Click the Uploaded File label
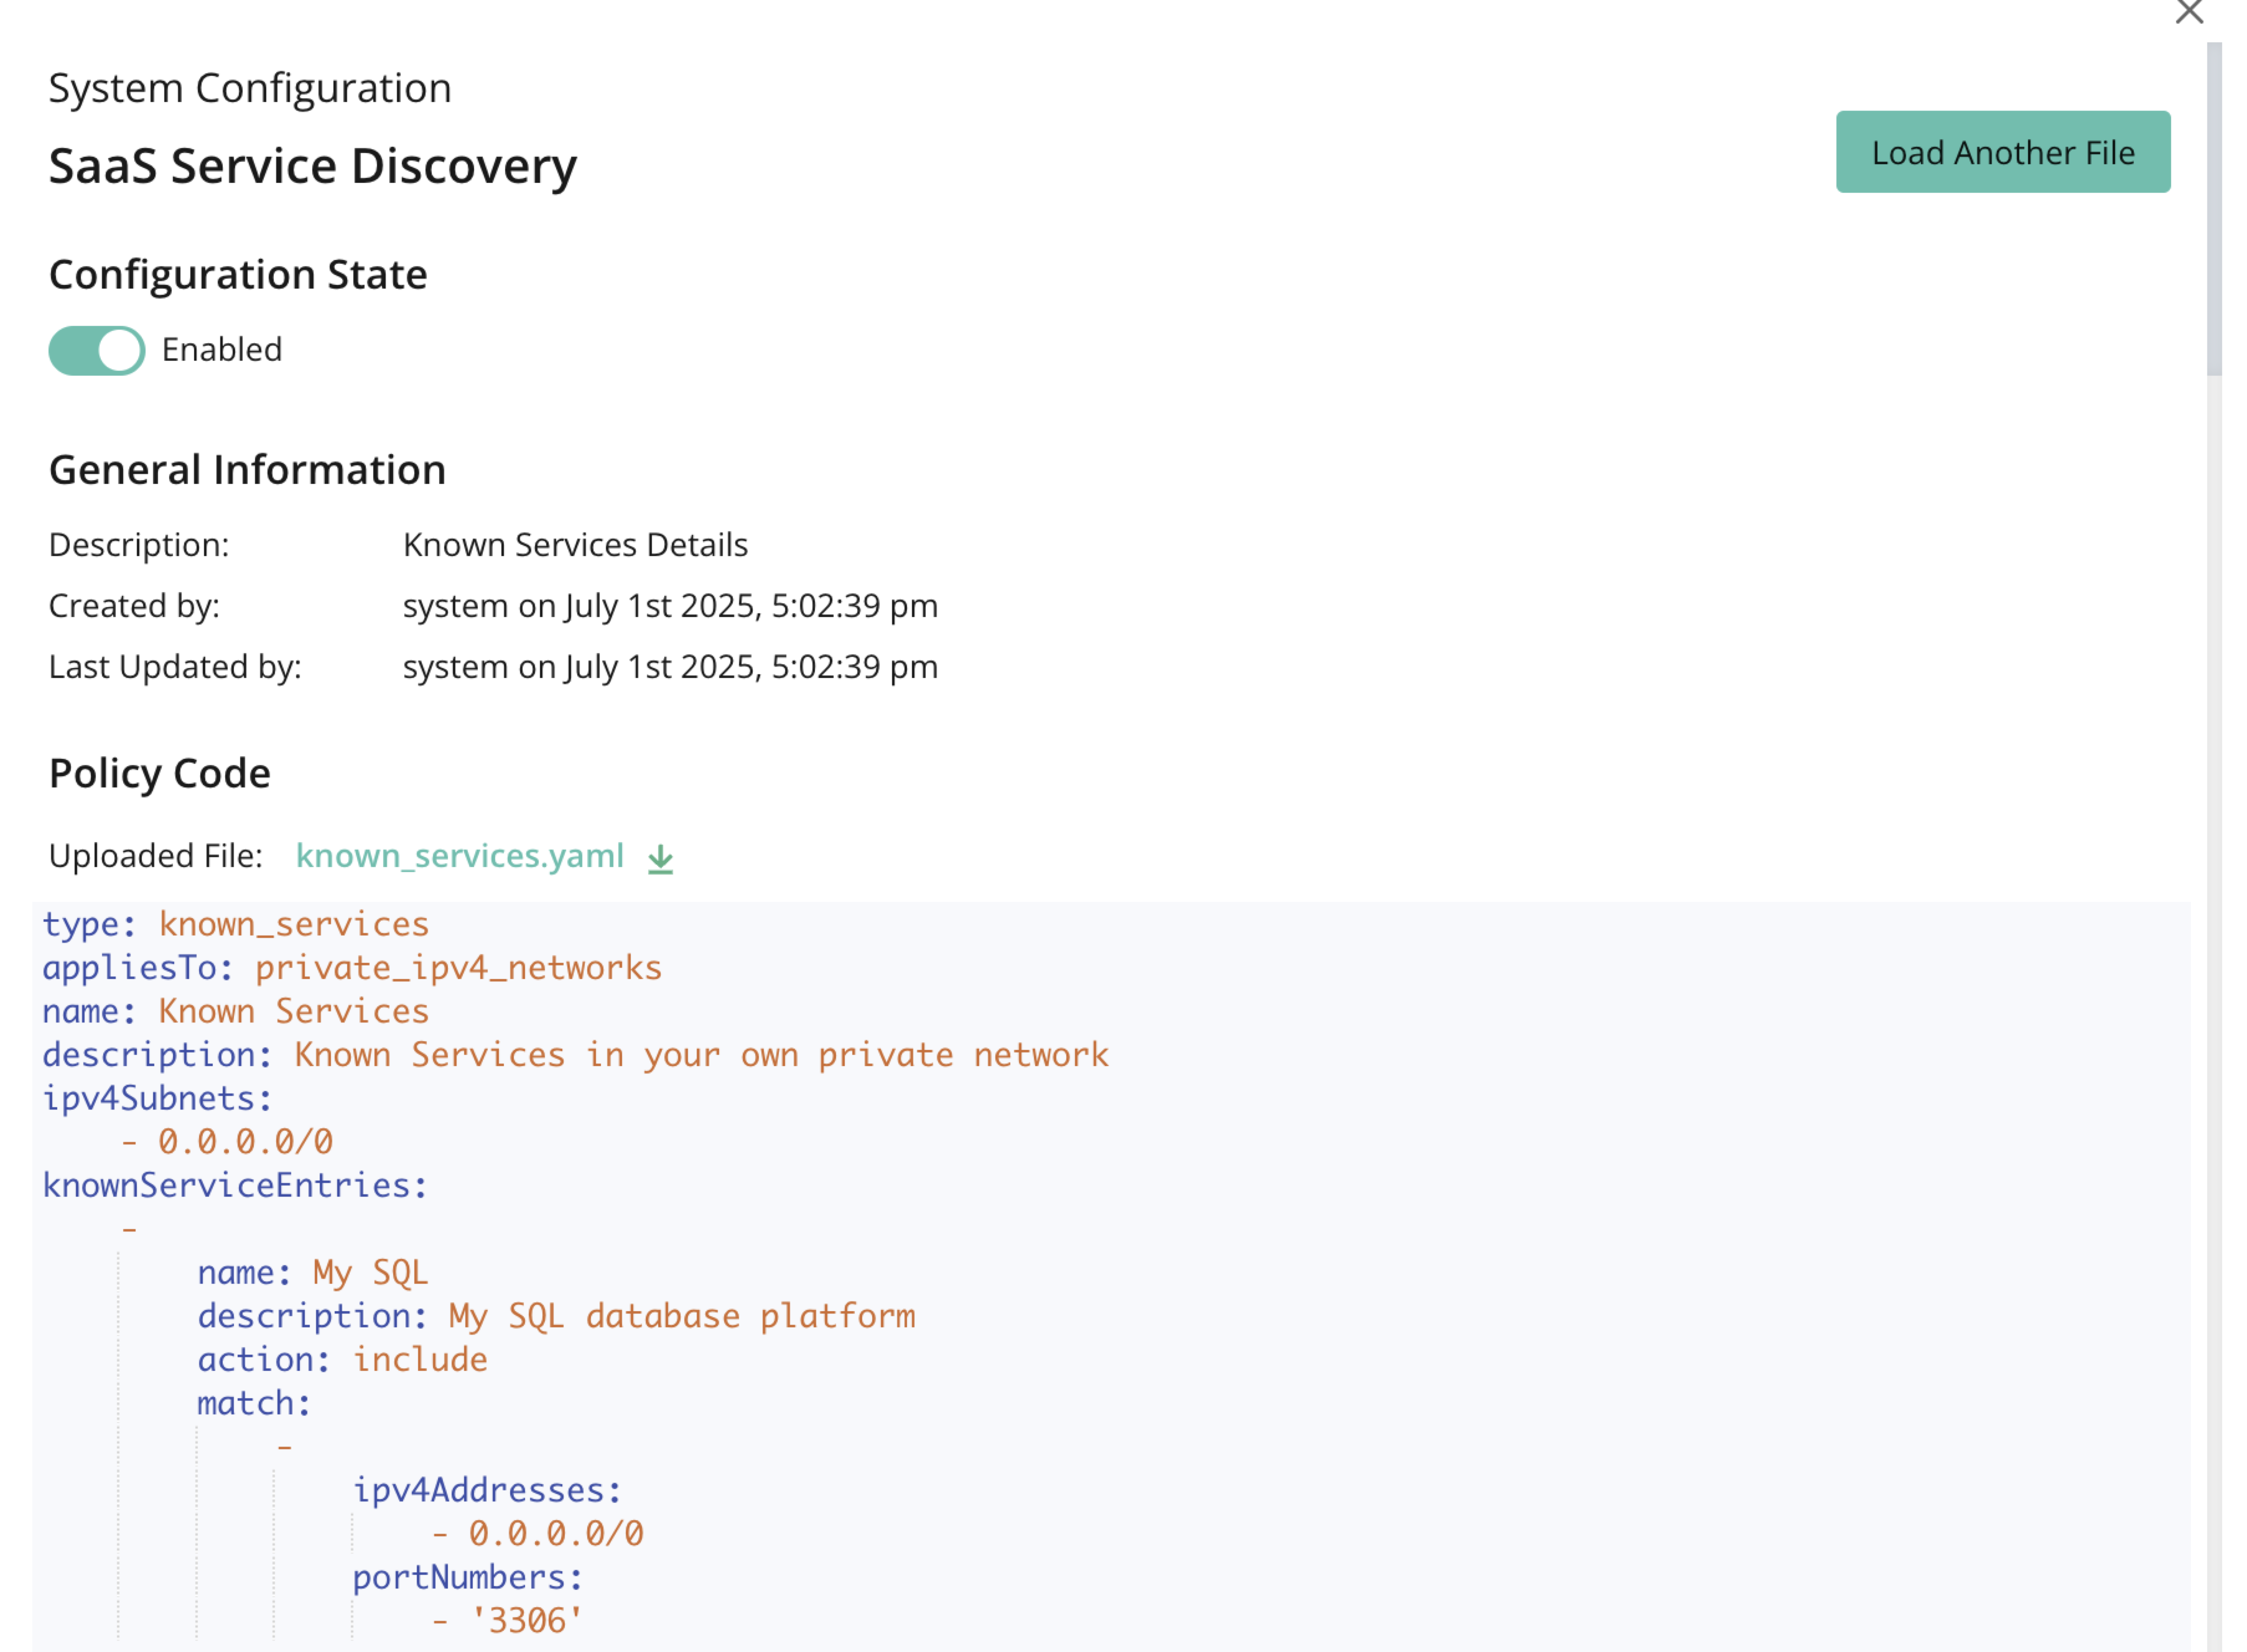2247x1652 pixels. pyautogui.click(x=156, y=856)
